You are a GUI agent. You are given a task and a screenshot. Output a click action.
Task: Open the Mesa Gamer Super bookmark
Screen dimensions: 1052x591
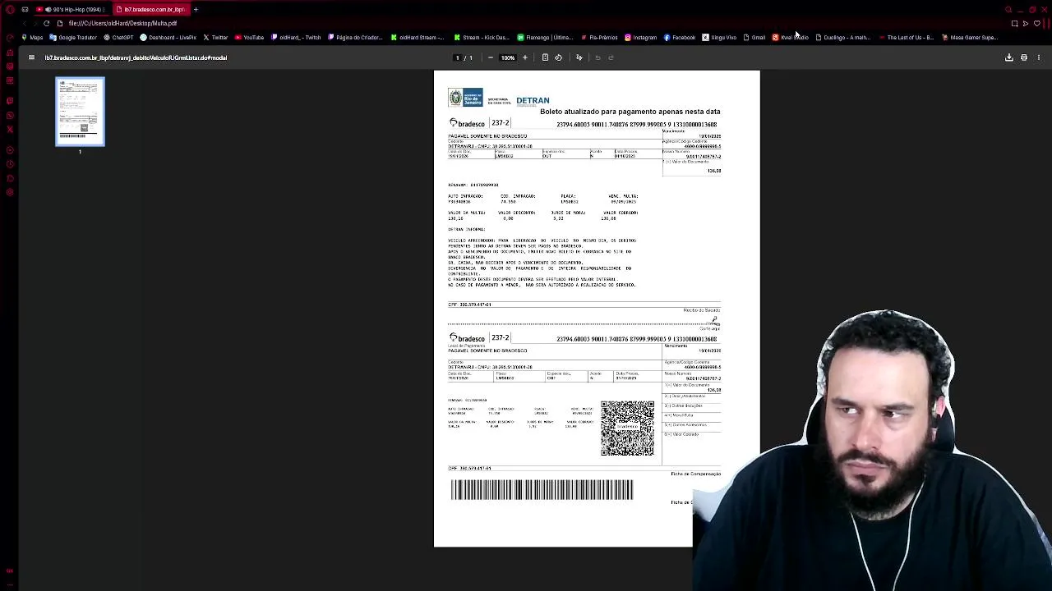(x=970, y=37)
